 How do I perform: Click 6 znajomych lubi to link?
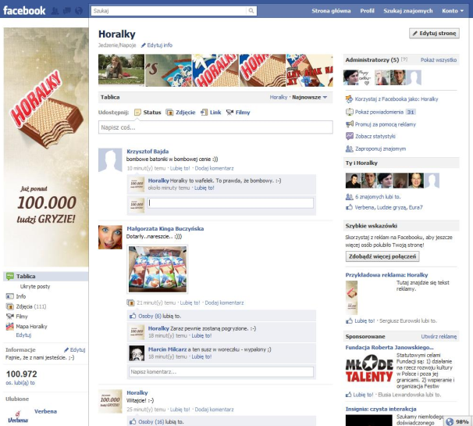(378, 197)
